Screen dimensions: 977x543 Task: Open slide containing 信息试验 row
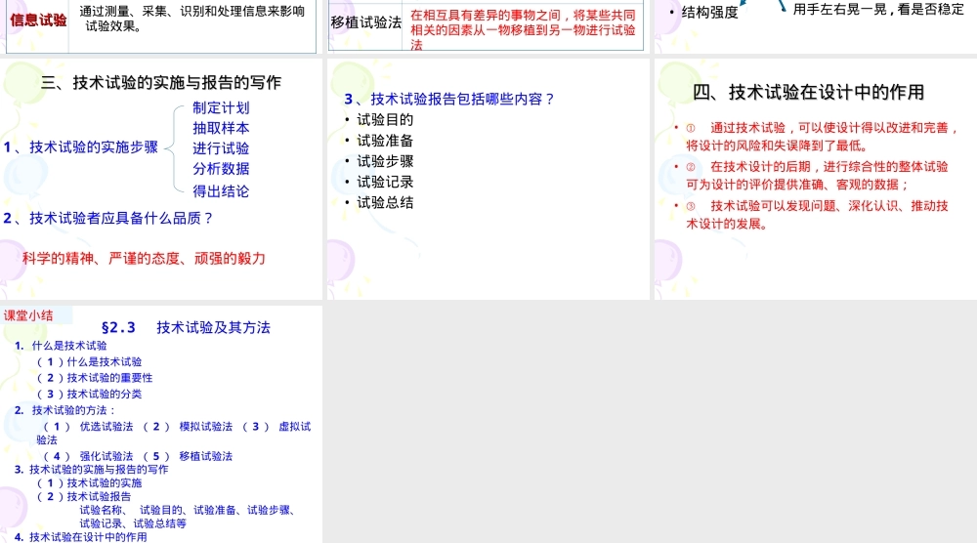pyautogui.click(x=161, y=26)
